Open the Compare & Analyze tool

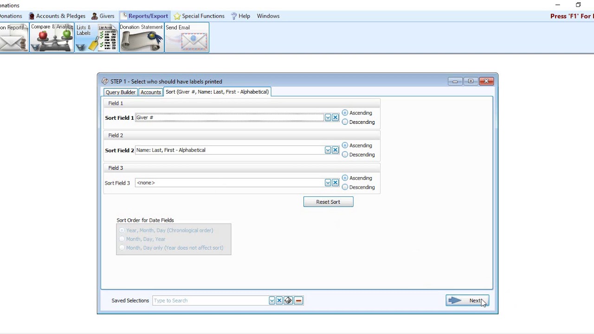click(x=52, y=37)
